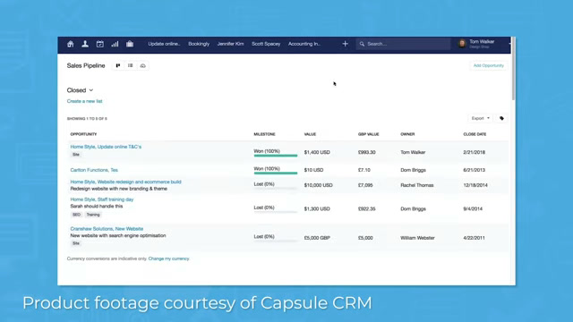573x322 pixels.
Task: Click the Add Opportunity button
Action: tap(489, 65)
